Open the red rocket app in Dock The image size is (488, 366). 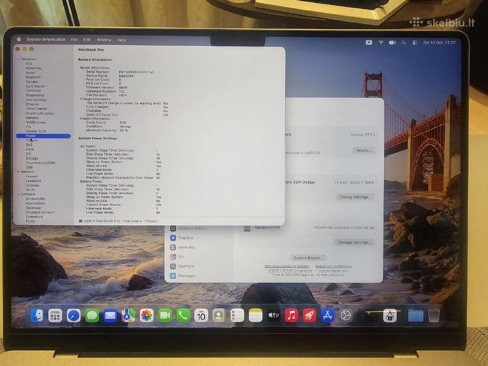309,315
